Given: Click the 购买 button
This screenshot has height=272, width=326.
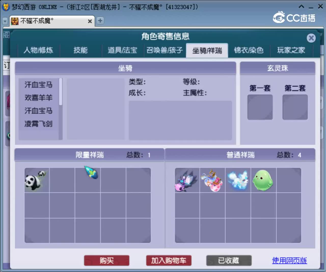Looking at the screenshot, I should (x=107, y=261).
